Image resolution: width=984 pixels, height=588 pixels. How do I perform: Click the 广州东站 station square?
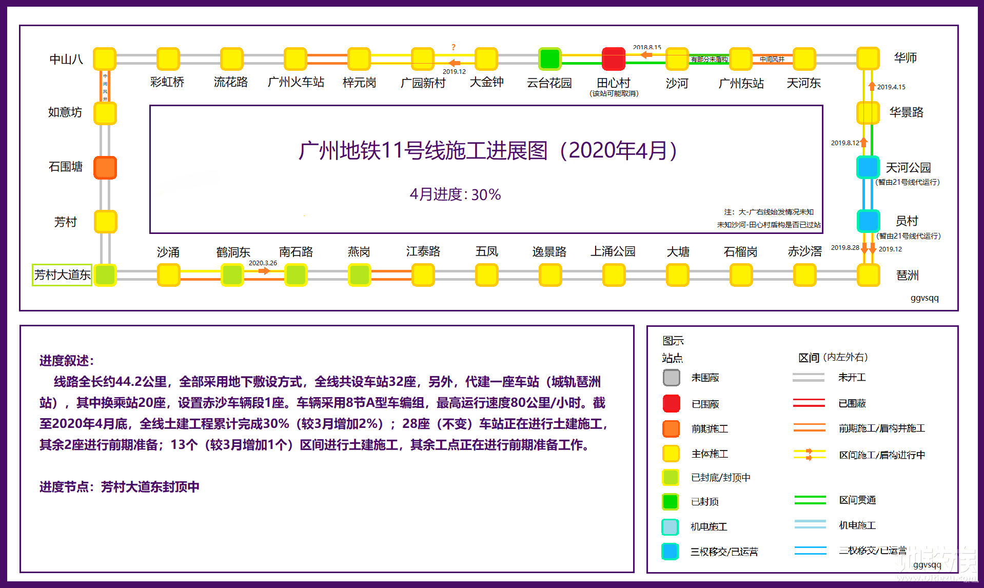[x=741, y=59]
